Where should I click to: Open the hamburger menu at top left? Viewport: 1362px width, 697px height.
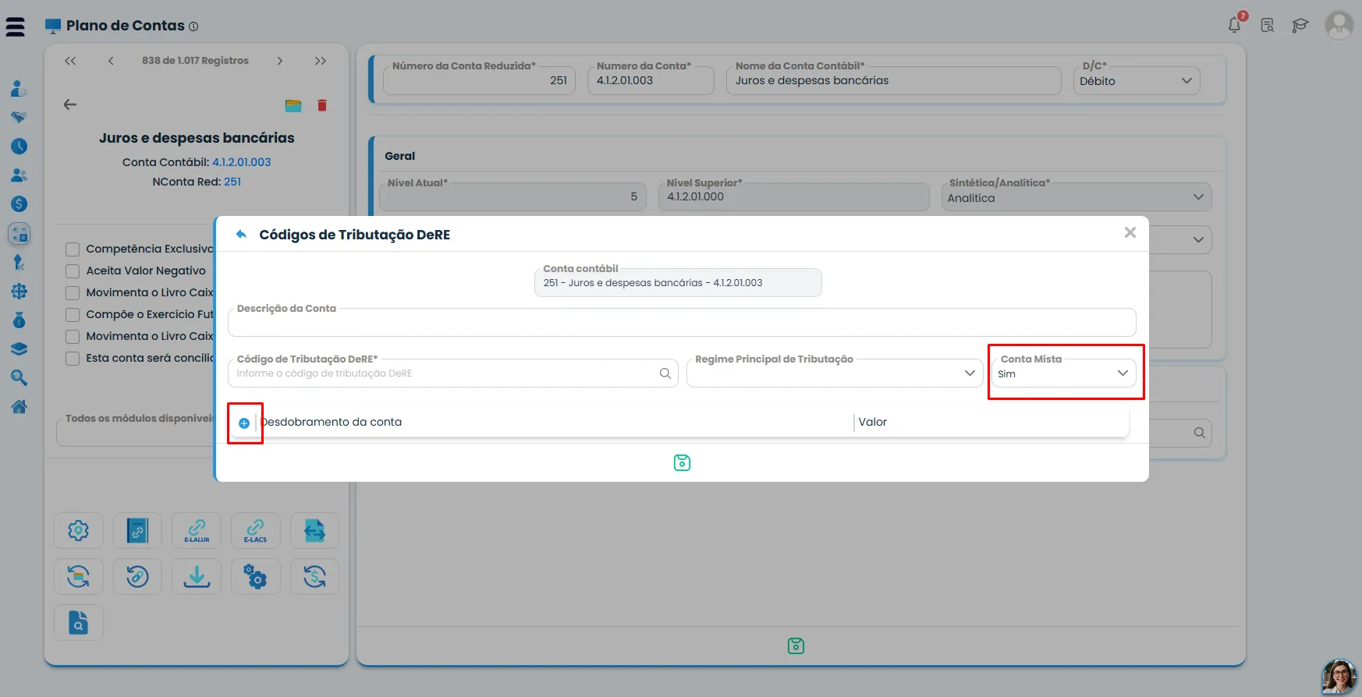point(15,27)
